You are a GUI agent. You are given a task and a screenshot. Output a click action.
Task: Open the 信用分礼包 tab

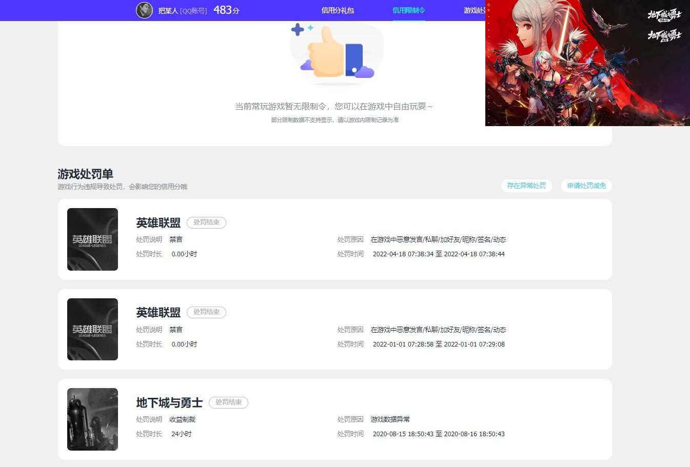click(338, 10)
